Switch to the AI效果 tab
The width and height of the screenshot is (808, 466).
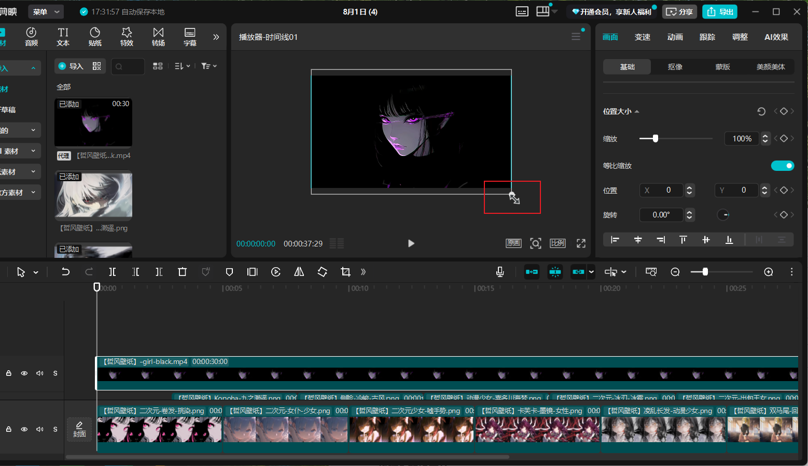tap(776, 37)
